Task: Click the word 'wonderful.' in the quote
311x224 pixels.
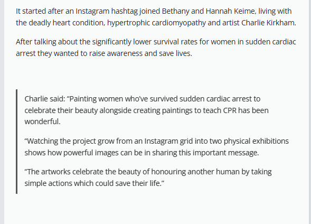Action: click(42, 122)
